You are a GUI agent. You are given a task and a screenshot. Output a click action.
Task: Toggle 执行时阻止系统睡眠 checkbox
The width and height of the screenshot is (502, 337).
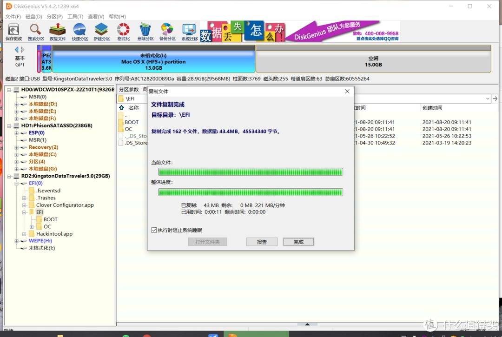click(x=154, y=230)
